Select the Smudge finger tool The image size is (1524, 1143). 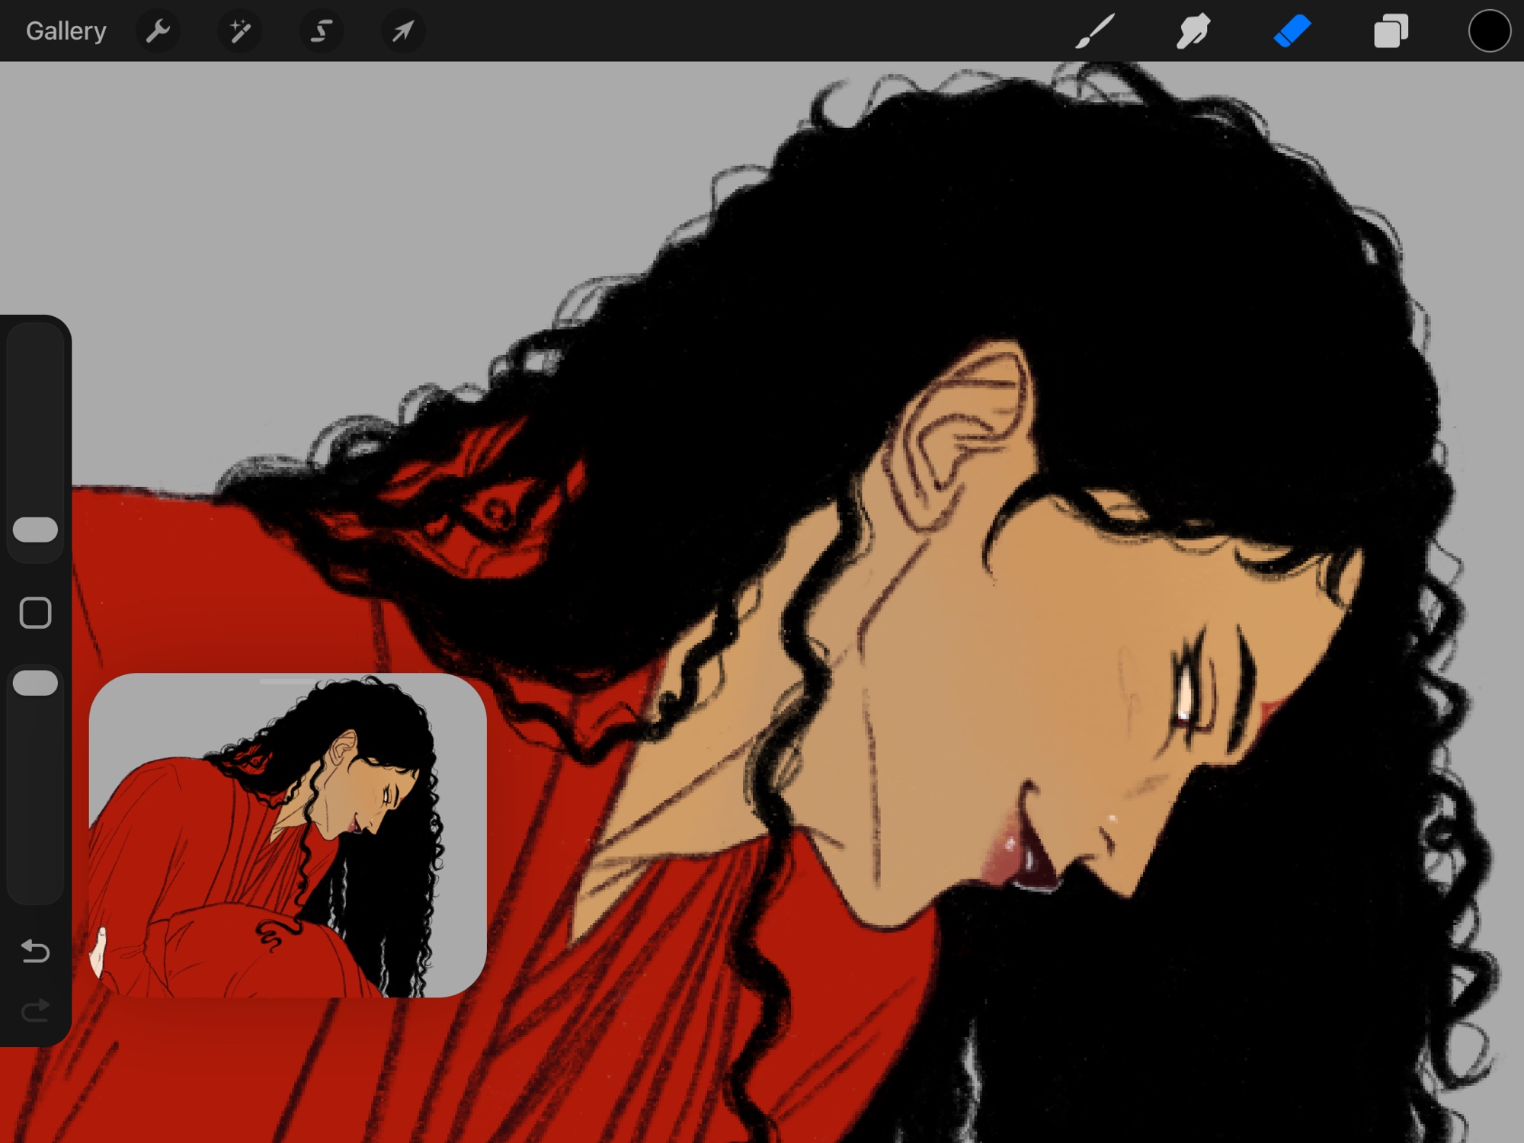1193,31
